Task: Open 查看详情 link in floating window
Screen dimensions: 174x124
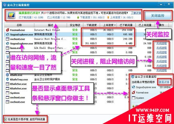Action: [164, 82]
